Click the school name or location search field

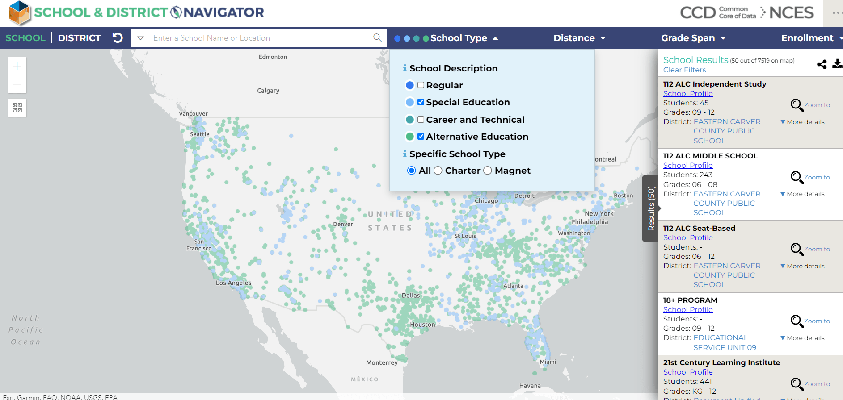pyautogui.click(x=259, y=38)
